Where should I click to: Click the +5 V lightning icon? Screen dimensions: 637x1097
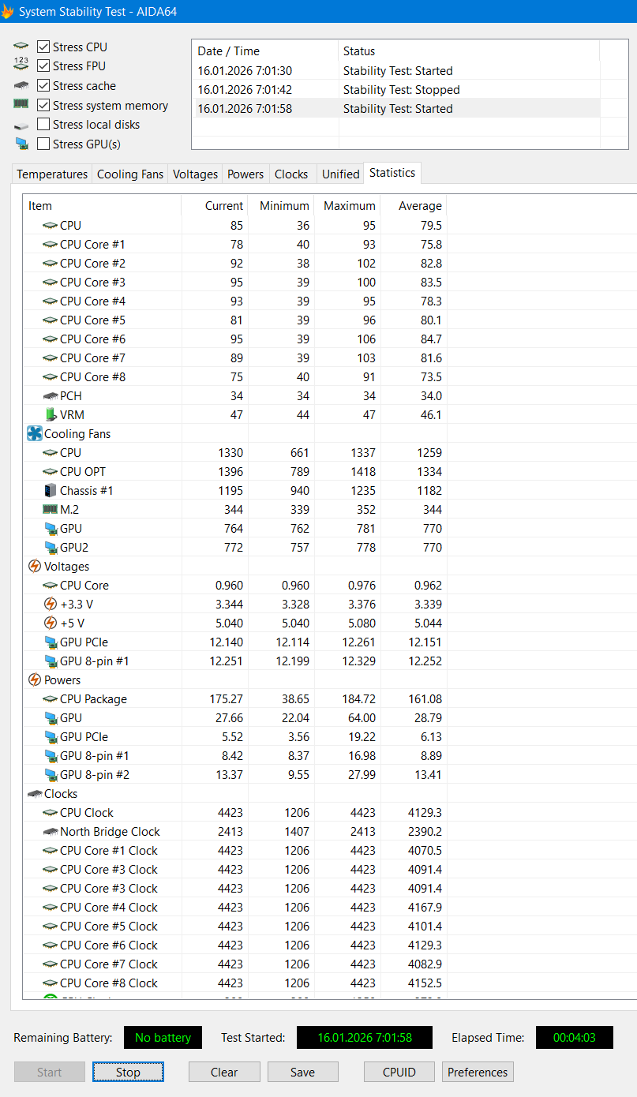tap(51, 623)
